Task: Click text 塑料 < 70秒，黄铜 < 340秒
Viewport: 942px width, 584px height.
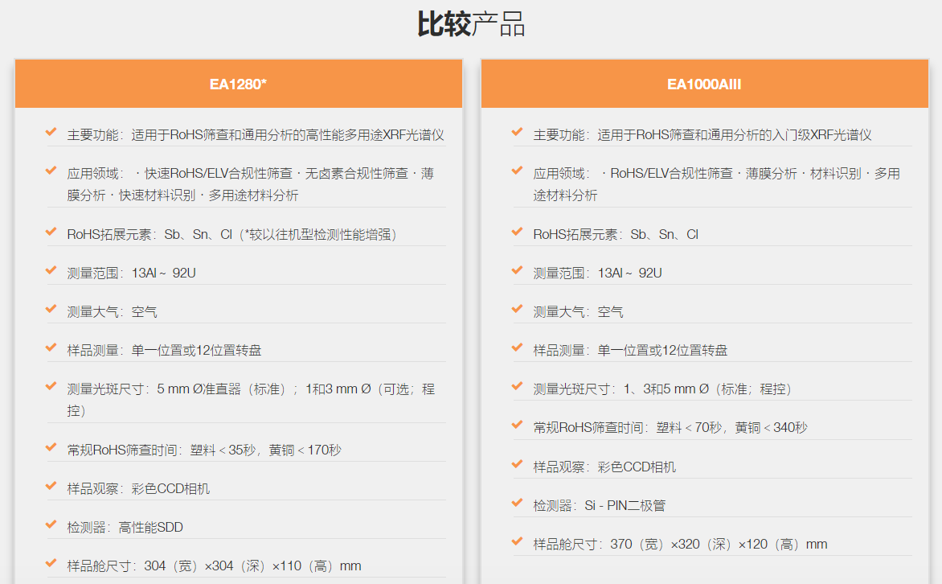Action: tap(731, 428)
